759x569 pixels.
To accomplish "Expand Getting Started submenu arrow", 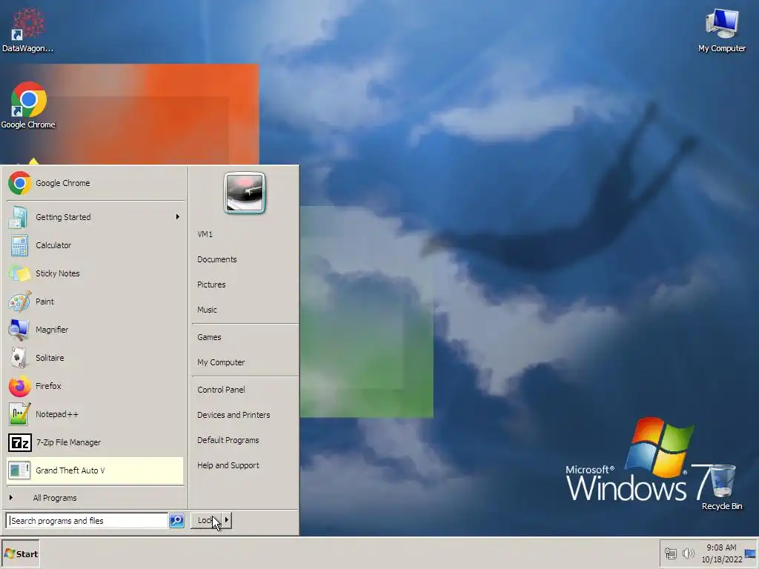I will pos(178,217).
